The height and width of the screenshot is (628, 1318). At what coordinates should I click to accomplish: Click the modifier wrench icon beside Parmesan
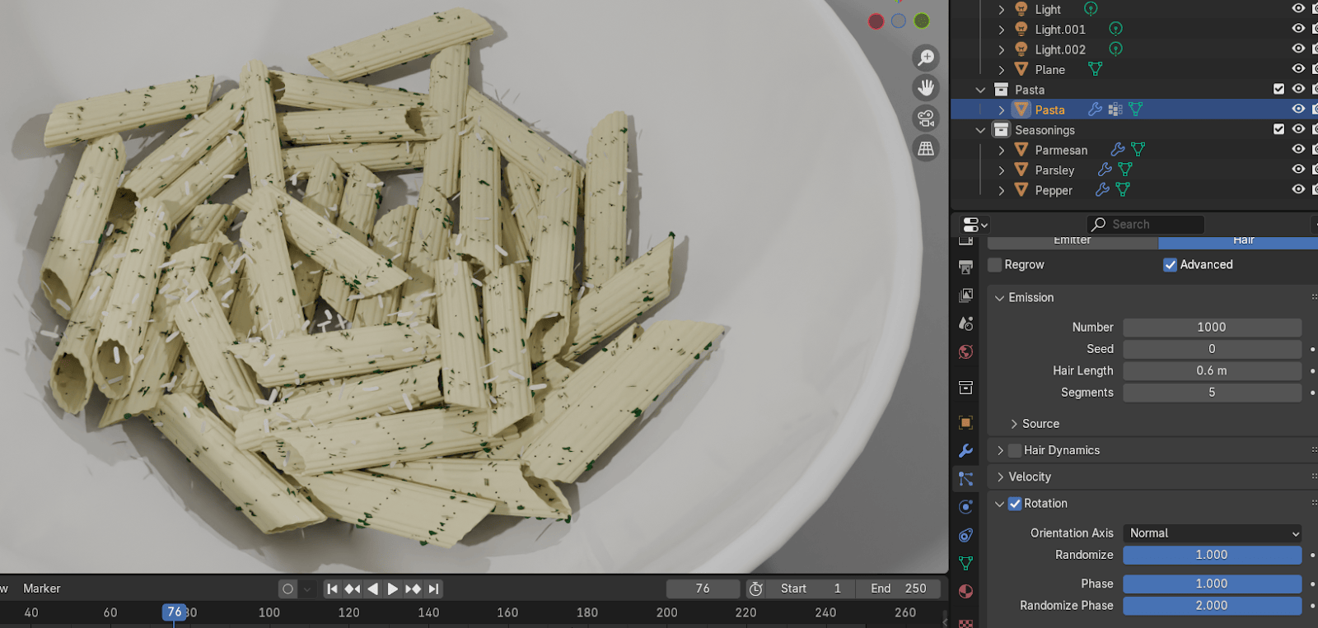[1117, 150]
